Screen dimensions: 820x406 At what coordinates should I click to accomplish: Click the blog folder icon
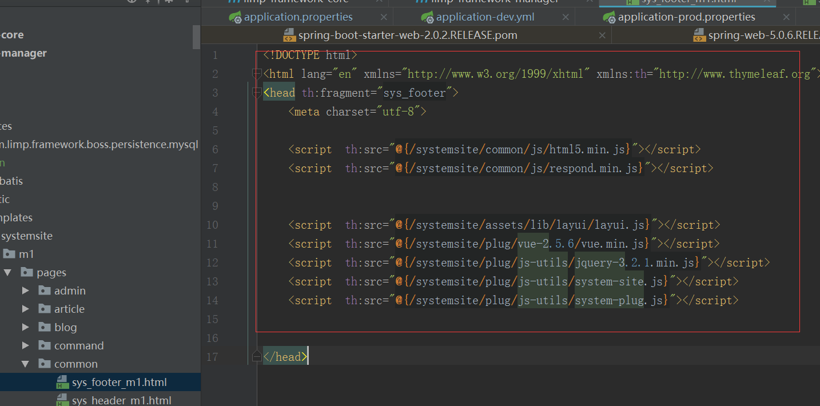click(45, 327)
